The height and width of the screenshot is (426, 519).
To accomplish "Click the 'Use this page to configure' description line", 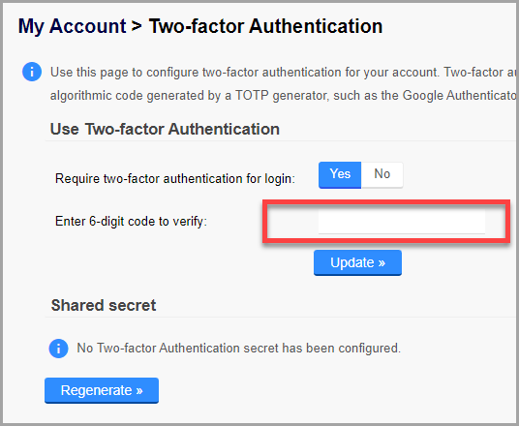I will 285,73.
